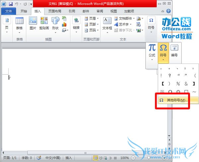199x162 pixels.
Task: Switch to the 加载项 ribbon tab
Action: [x=129, y=11]
